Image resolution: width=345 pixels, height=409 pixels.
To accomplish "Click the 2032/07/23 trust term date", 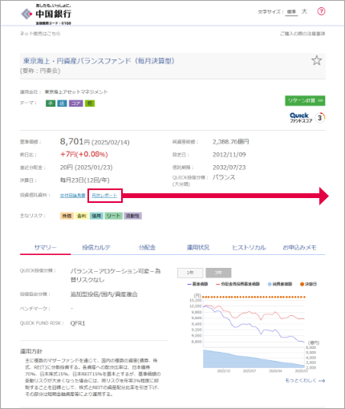I will click(x=229, y=168).
